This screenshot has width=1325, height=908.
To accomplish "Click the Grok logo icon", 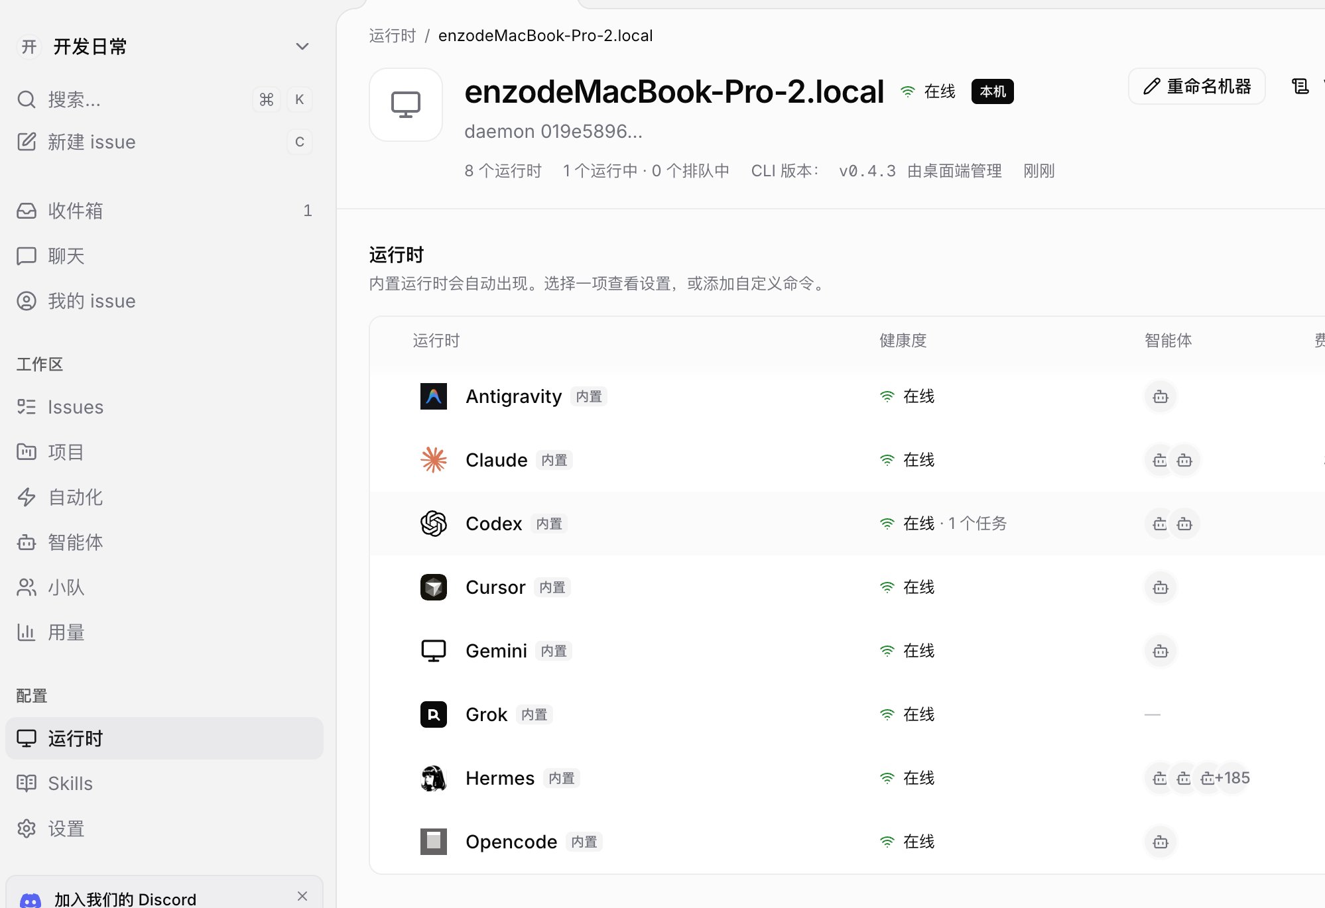I will (434, 714).
